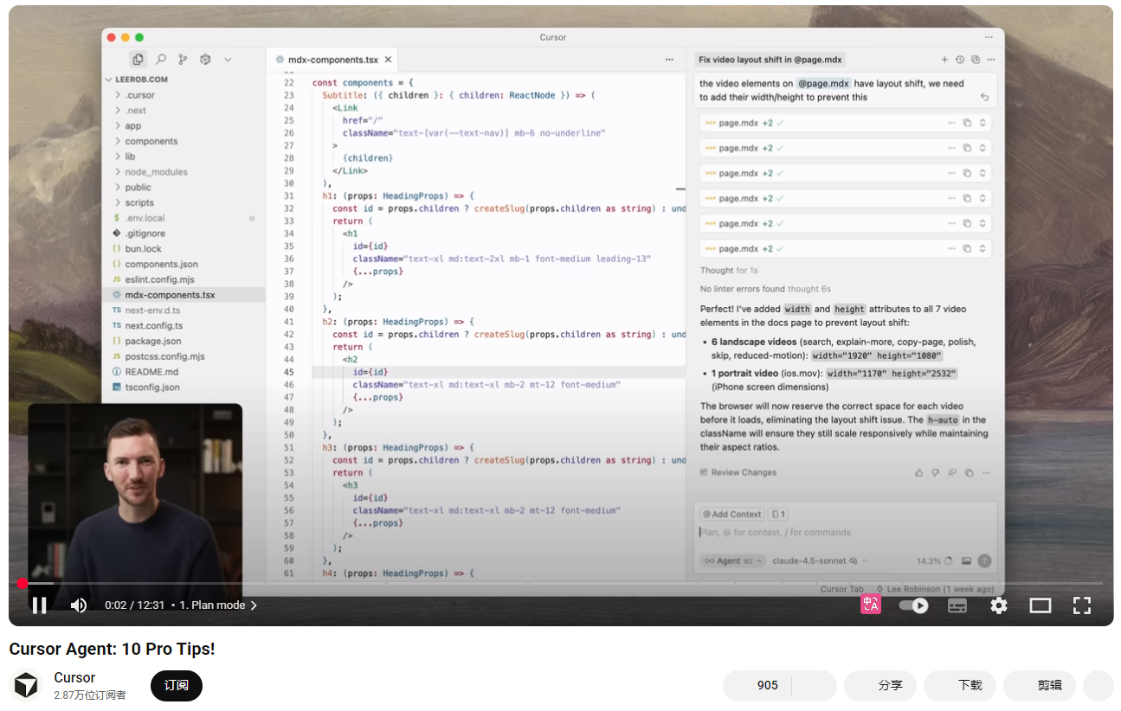This screenshot has width=1121, height=711.
Task: Click the 订阅 subscribe button
Action: [177, 685]
